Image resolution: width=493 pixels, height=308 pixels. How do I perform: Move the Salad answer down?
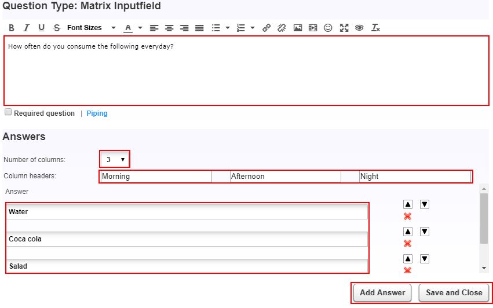point(425,259)
